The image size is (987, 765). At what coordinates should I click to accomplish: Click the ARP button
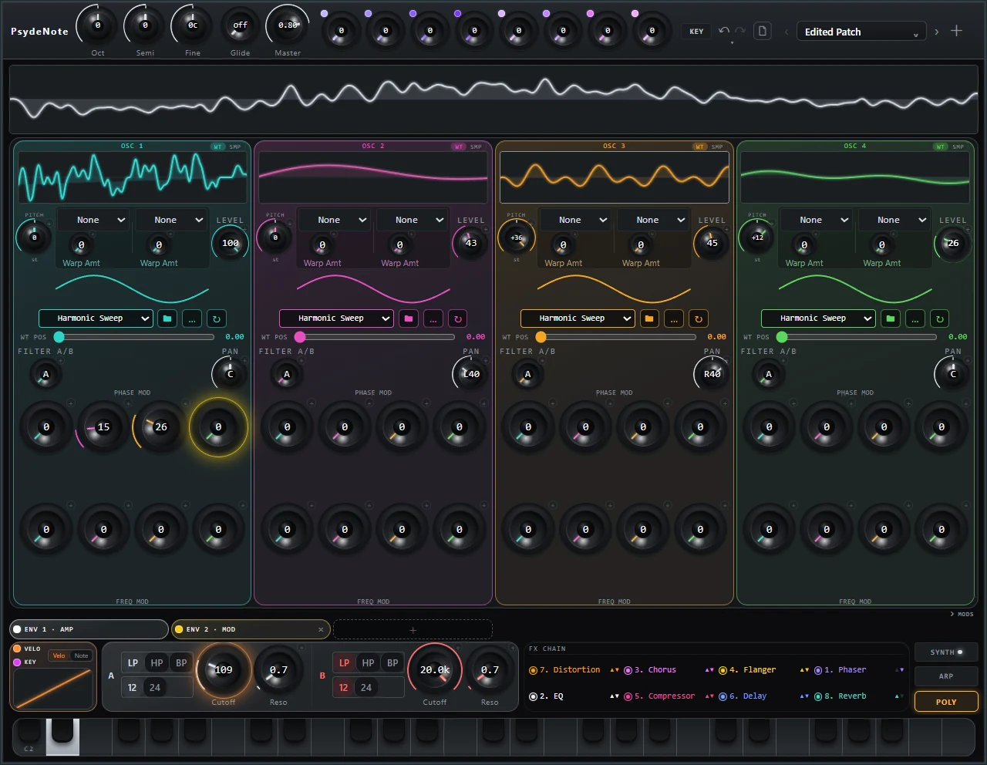(946, 676)
